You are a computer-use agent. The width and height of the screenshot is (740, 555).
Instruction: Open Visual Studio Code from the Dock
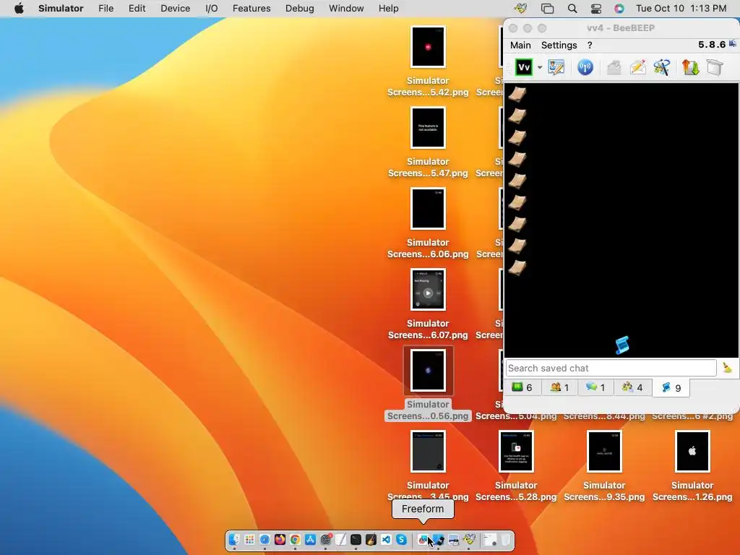tap(386, 539)
